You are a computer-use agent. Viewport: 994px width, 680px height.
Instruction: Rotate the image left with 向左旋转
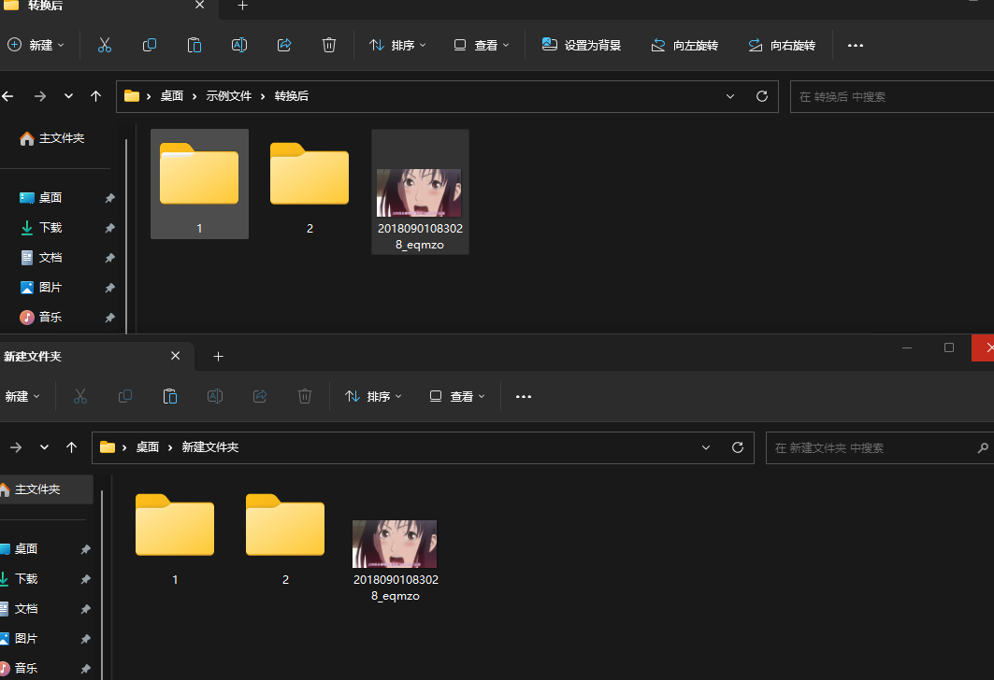pyautogui.click(x=684, y=44)
